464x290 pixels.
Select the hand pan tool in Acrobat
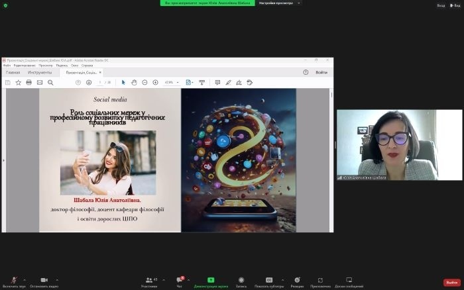tap(134, 83)
